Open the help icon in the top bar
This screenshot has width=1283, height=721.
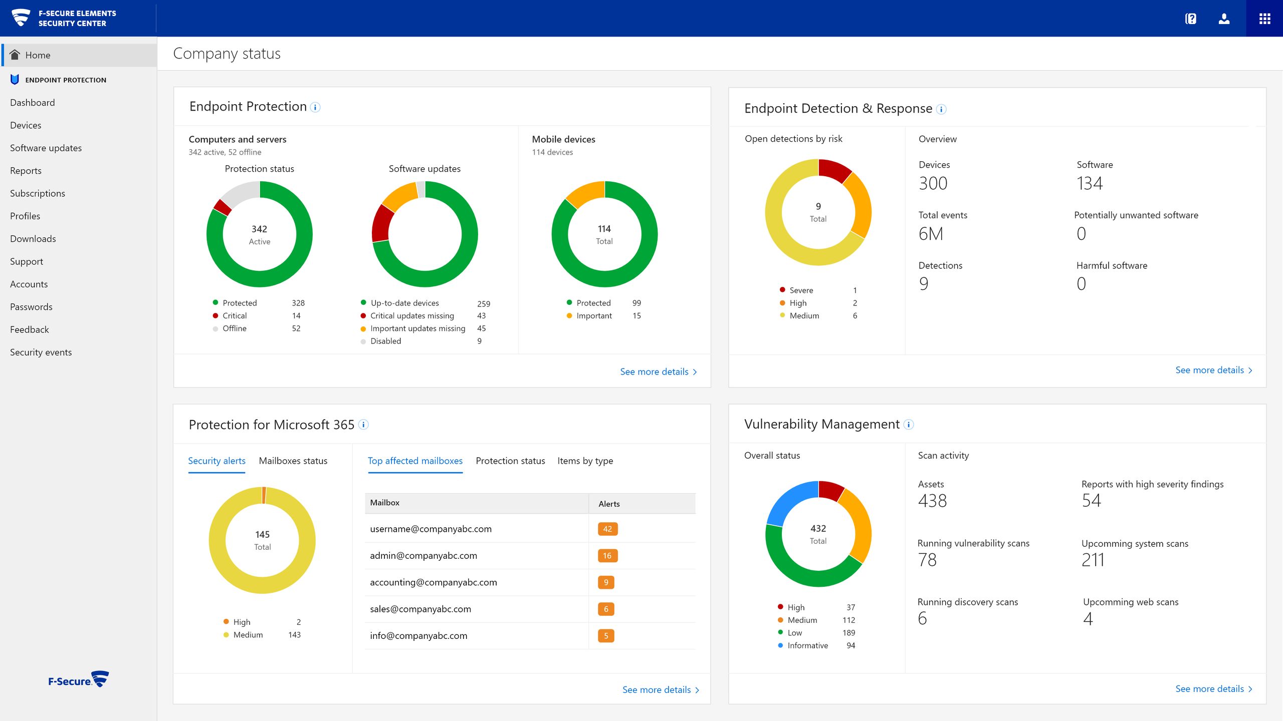coord(1190,18)
